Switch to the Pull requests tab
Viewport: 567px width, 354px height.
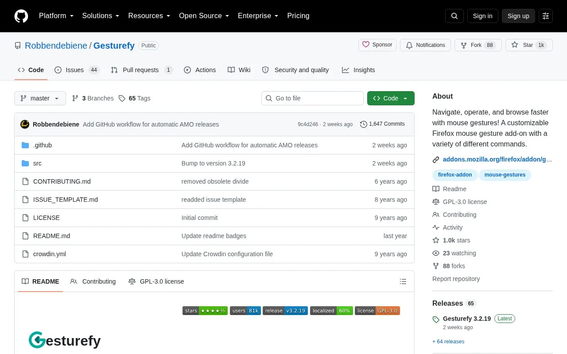[x=142, y=70]
